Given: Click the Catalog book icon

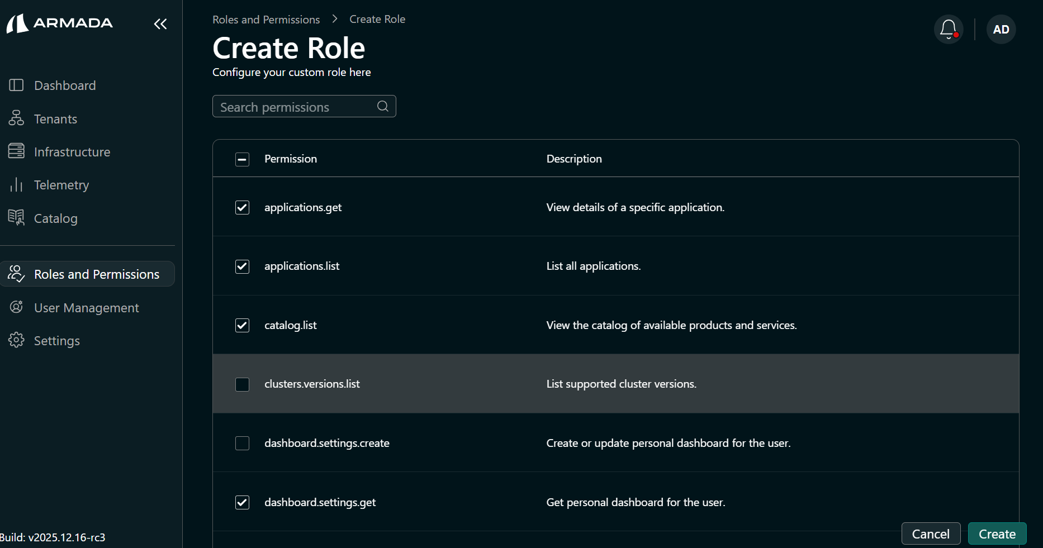Looking at the screenshot, I should click(x=16, y=218).
